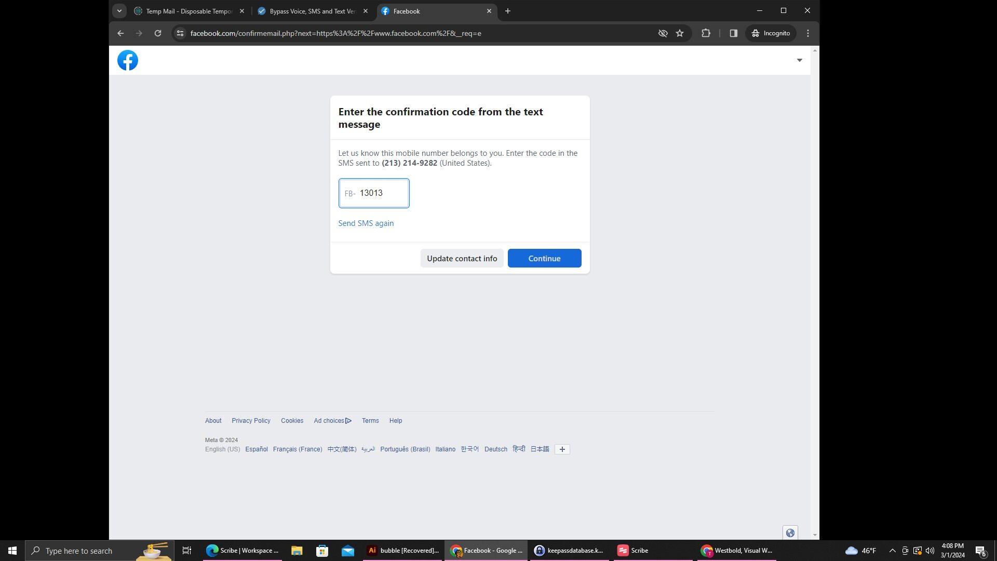Viewport: 997px width, 561px height.
Task: Open the tab search chevron dropdown
Action: point(119,10)
